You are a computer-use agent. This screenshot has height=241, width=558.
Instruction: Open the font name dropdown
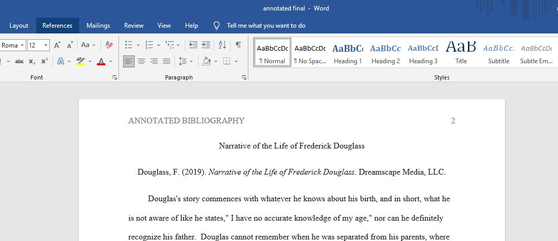[x=23, y=45]
